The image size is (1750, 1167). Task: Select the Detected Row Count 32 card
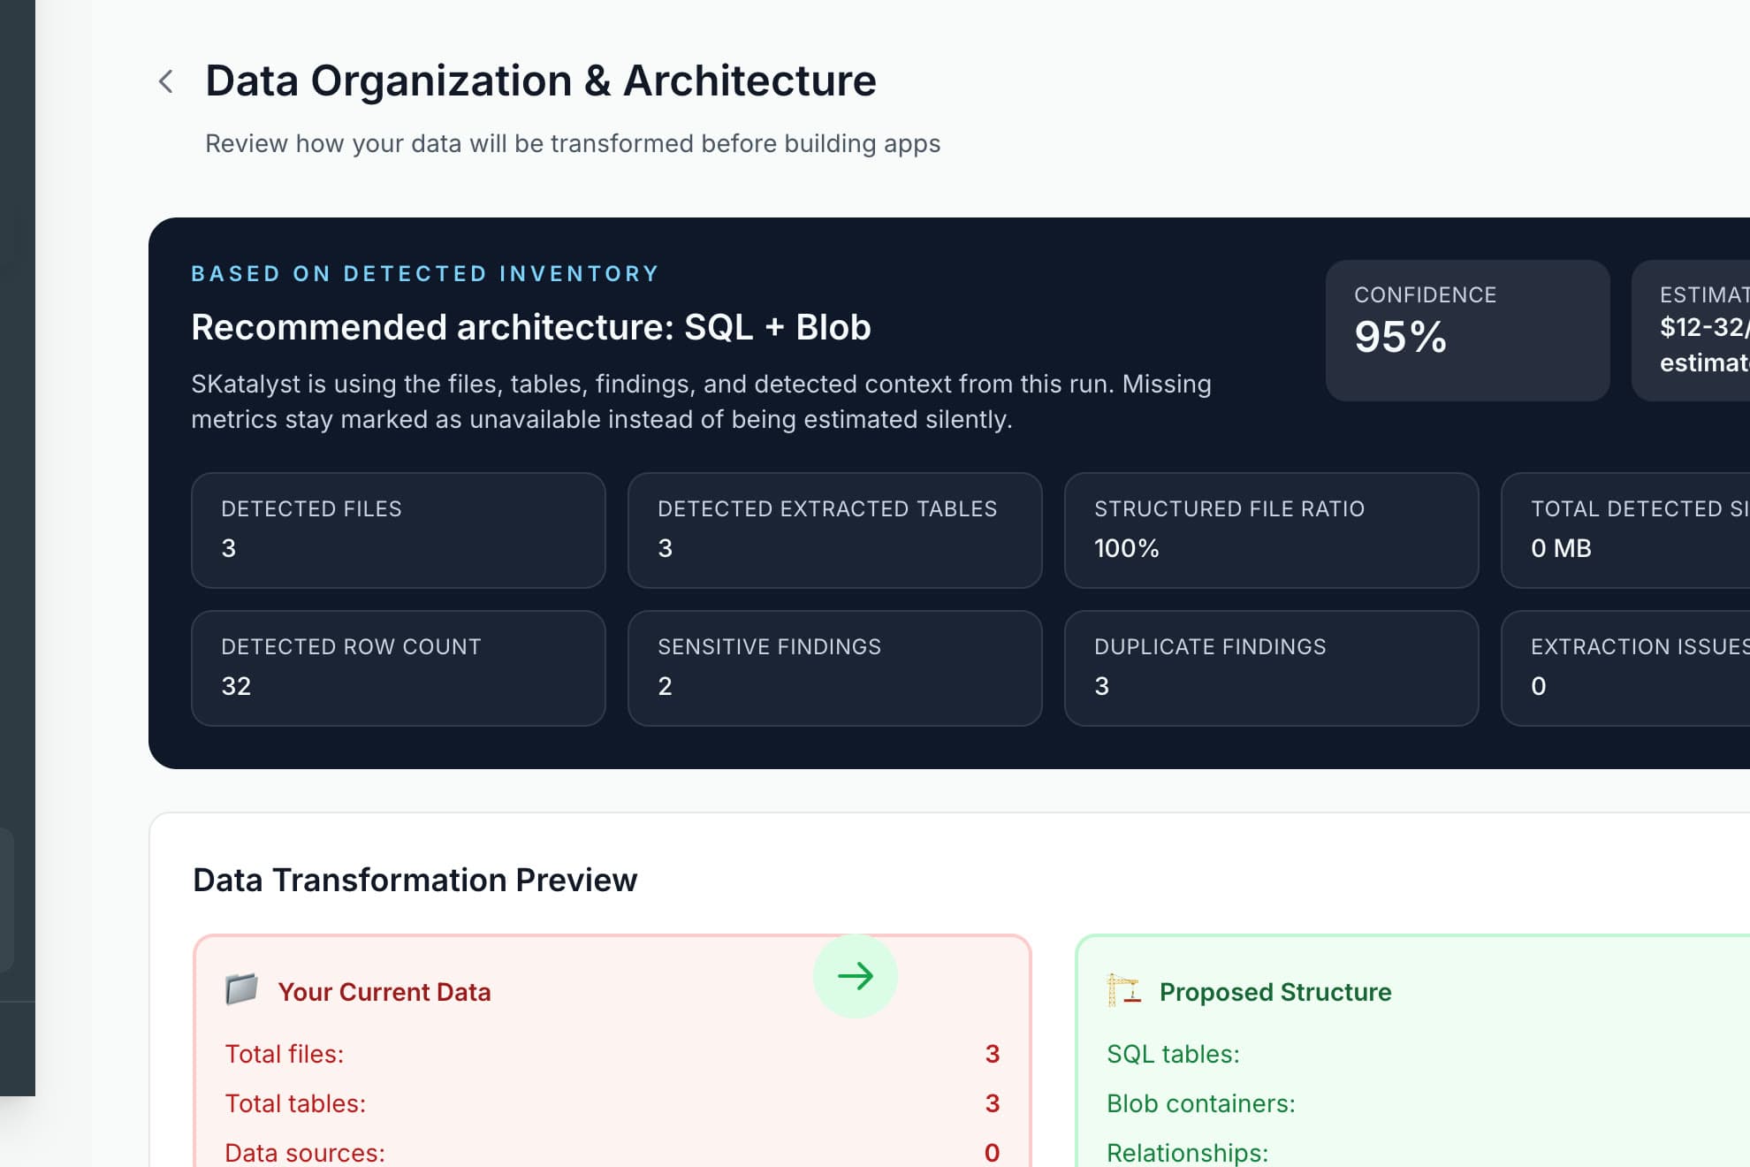(x=399, y=668)
